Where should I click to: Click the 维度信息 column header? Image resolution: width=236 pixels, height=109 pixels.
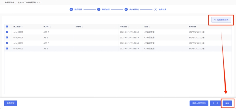click(192, 27)
